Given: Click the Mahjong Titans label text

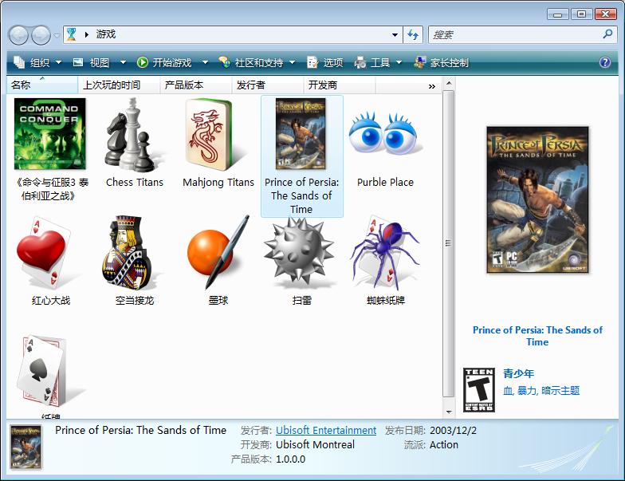Looking at the screenshot, I should (x=218, y=182).
